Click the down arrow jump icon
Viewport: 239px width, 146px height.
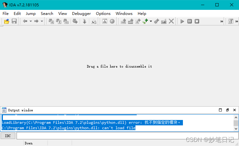point(84,21)
